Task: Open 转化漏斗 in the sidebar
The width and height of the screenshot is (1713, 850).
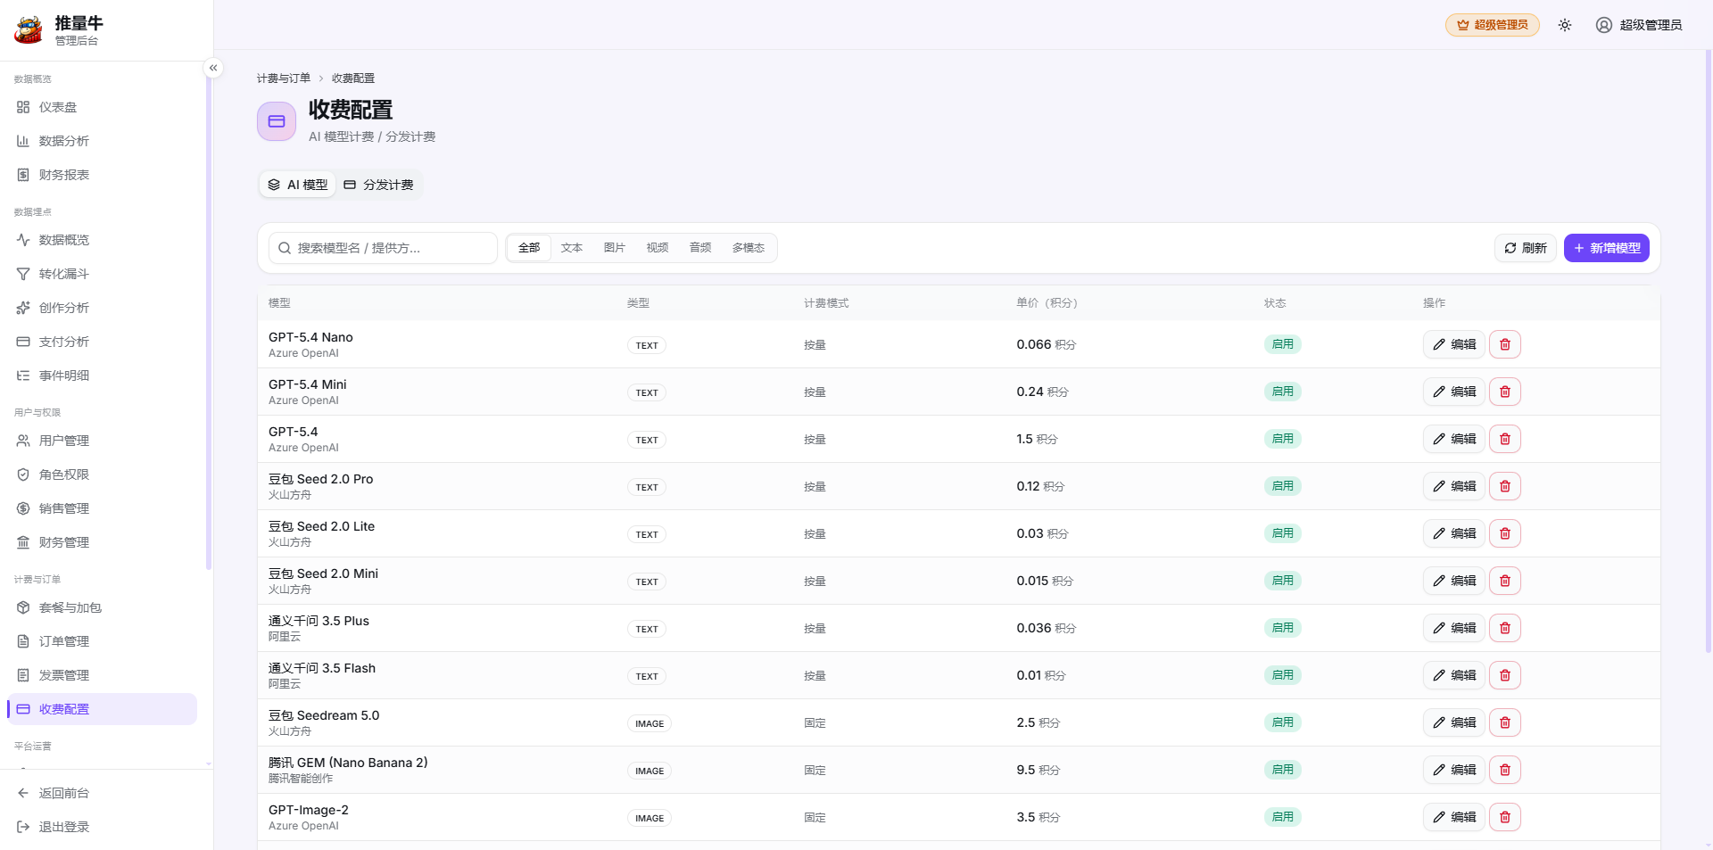Action: point(102,274)
